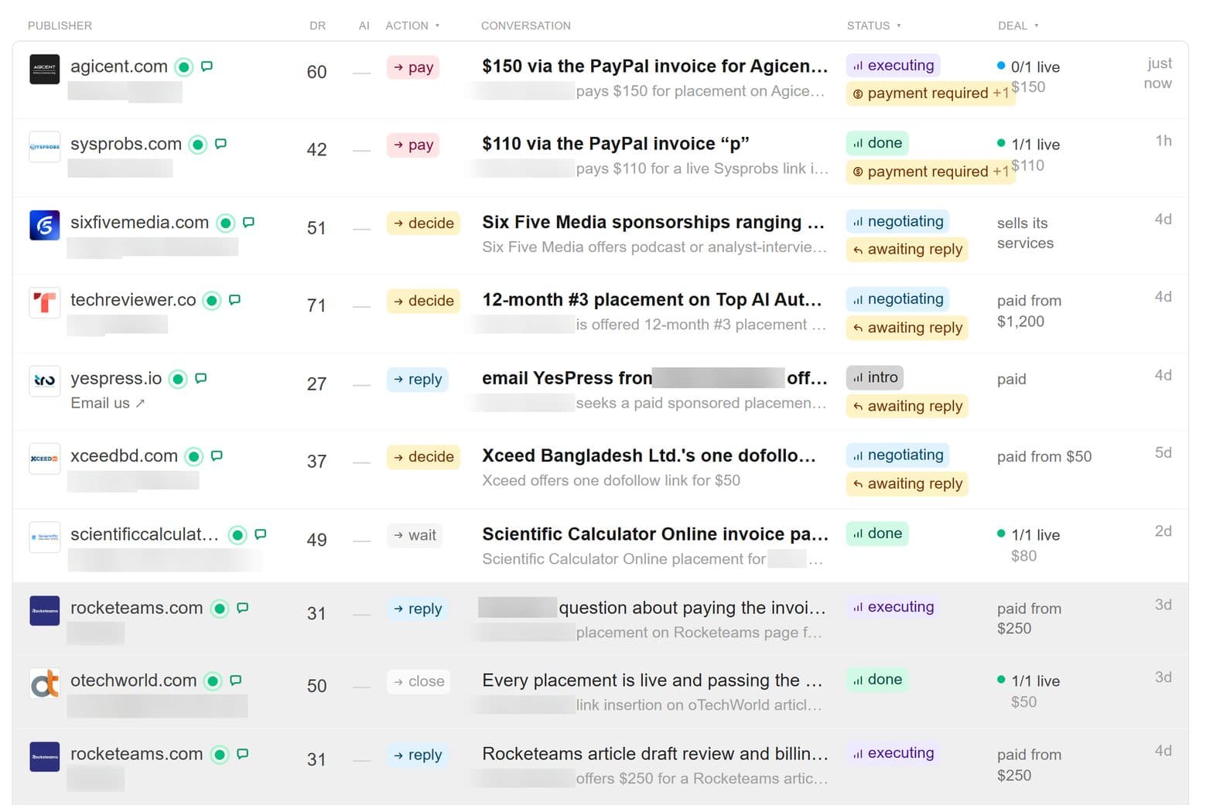The height and width of the screenshot is (805, 1213).
Task: Open the 'Six Five Media sponsorships ranging' conversation
Action: 653,223
